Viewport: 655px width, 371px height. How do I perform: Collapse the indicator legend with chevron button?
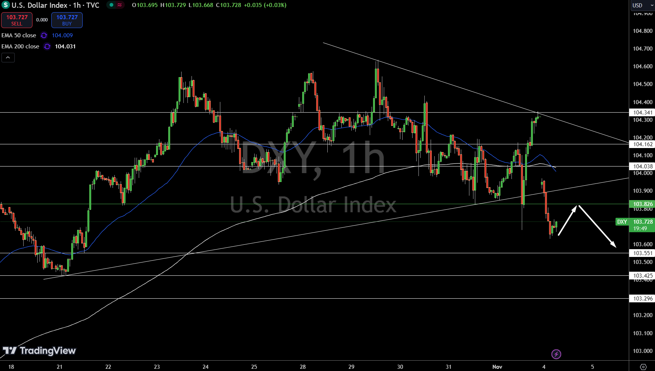(8, 58)
